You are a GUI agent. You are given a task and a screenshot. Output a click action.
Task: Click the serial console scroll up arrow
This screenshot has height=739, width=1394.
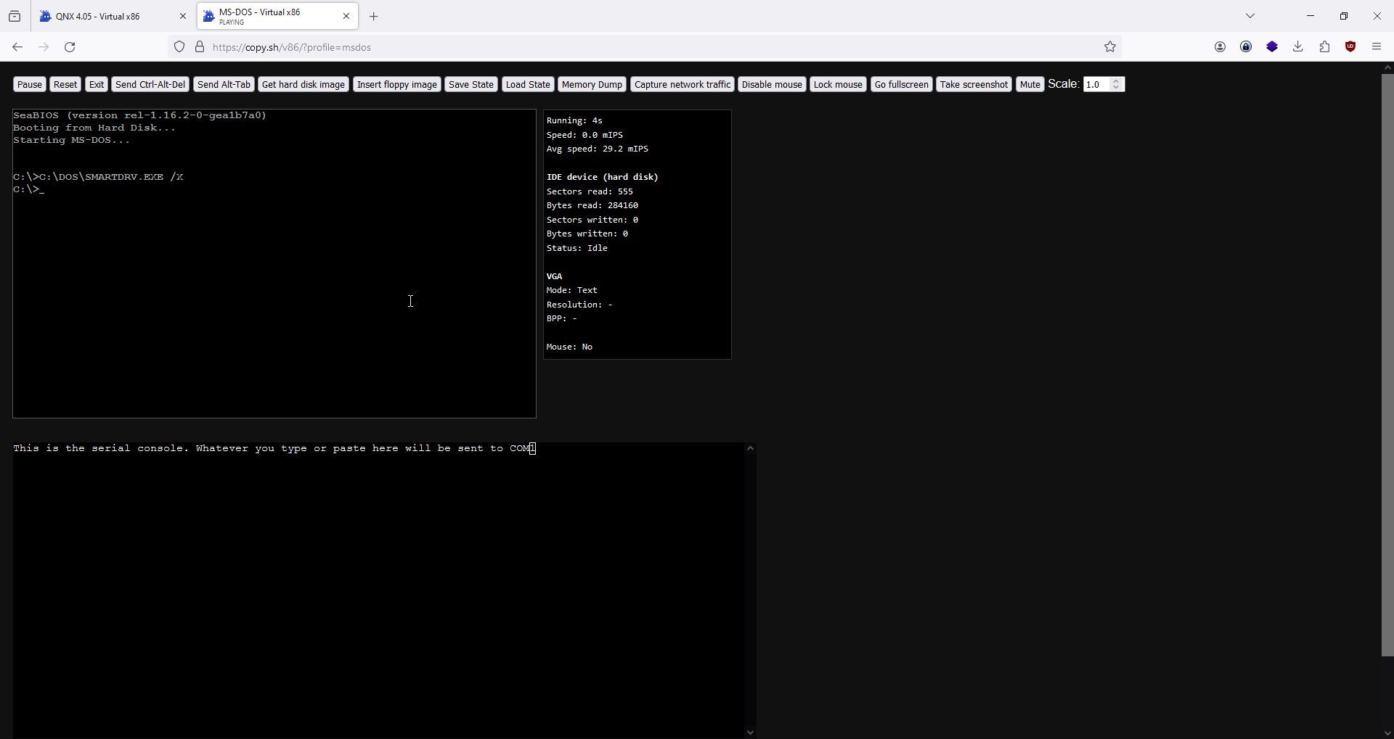point(750,448)
